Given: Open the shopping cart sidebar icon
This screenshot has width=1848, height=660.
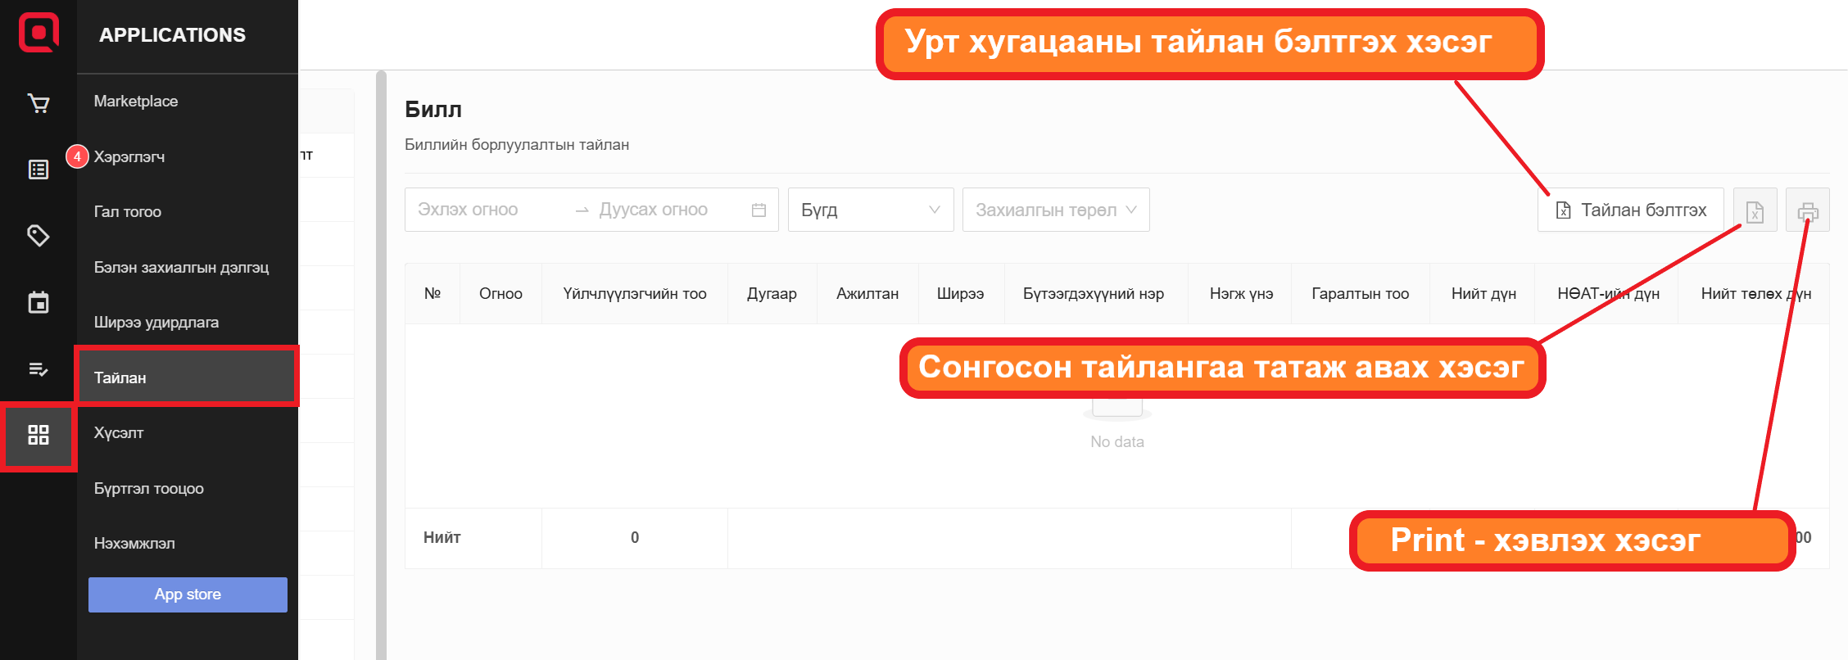Looking at the screenshot, I should coord(38,103).
